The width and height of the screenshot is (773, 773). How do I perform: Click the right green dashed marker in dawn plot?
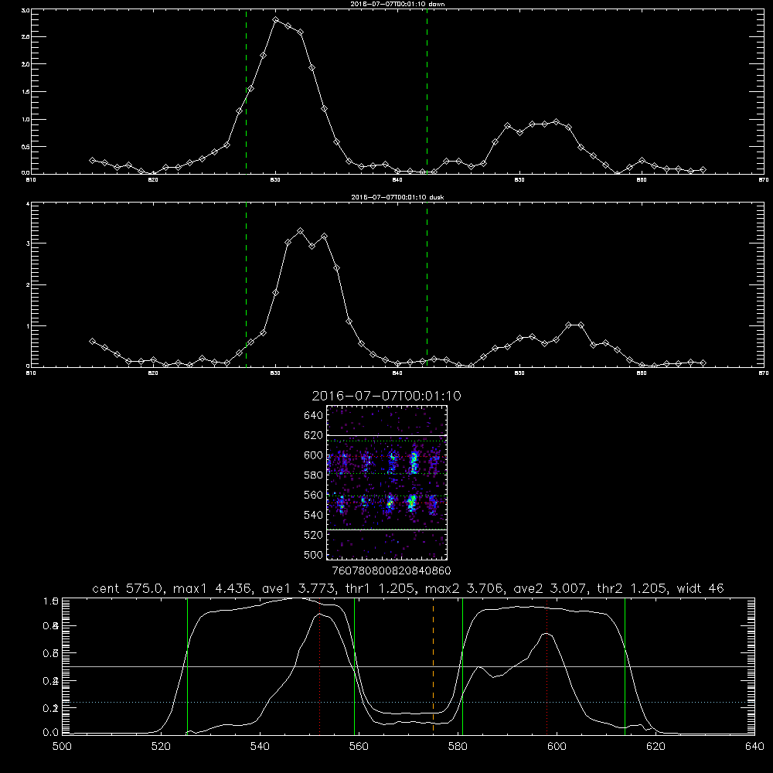(x=427, y=92)
